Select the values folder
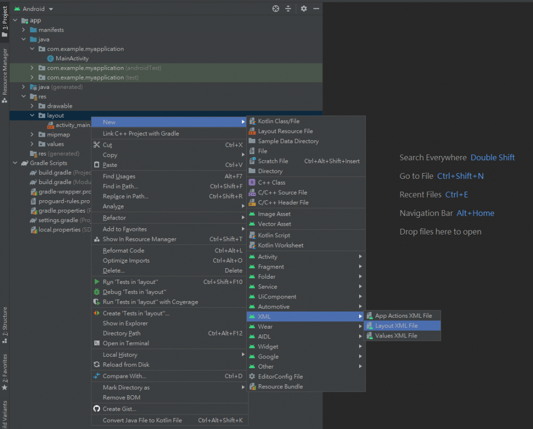The width and height of the screenshot is (533, 429). click(x=52, y=144)
